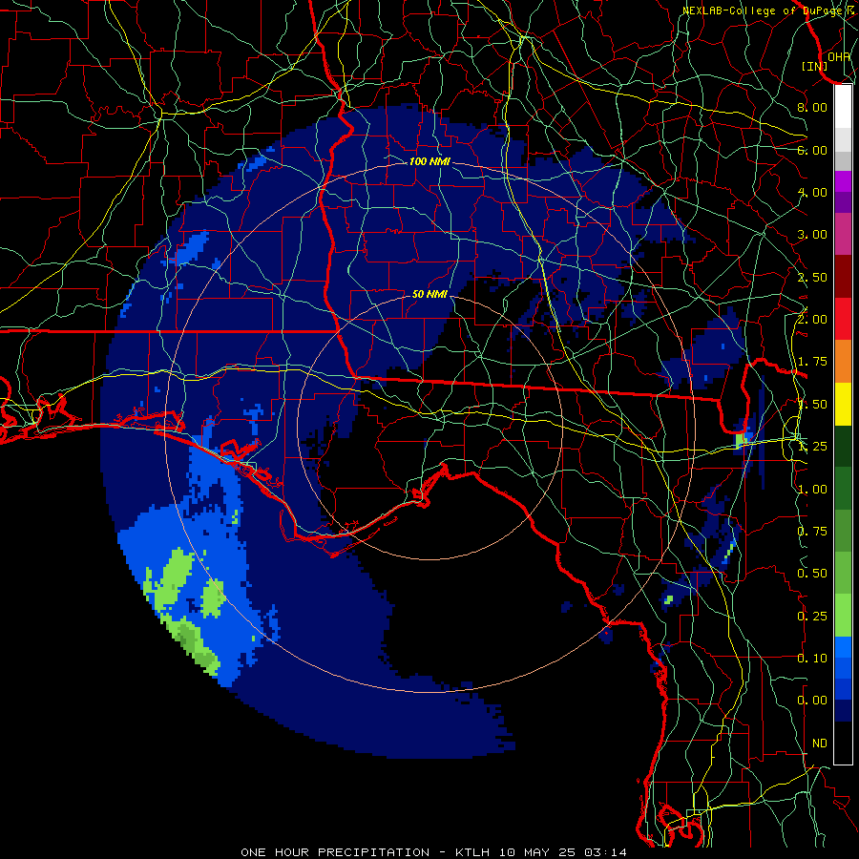Click the 0.50 legend value
859x859 pixels.
(812, 574)
